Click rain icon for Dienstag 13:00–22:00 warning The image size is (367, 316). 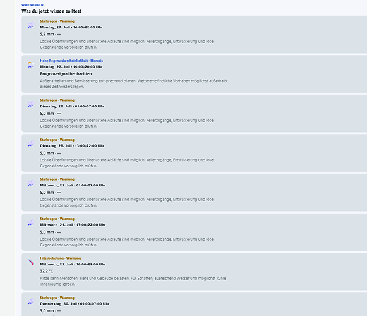pyautogui.click(x=31, y=143)
